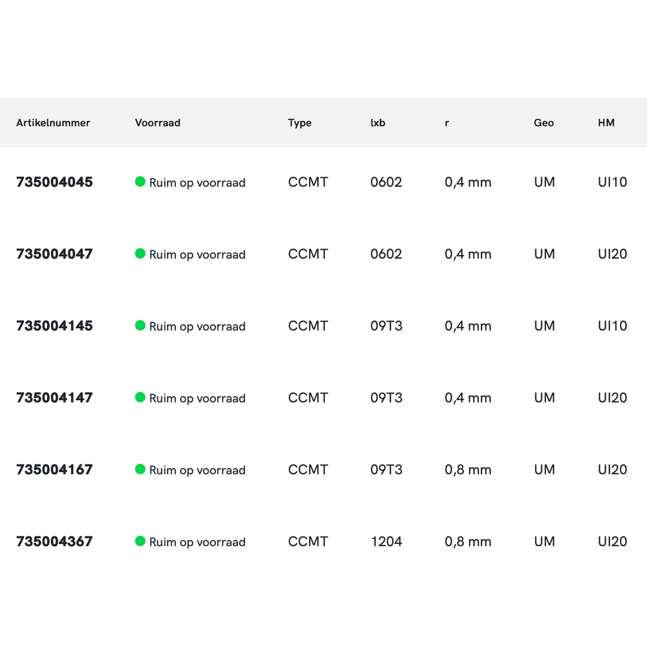Image resolution: width=647 pixels, height=647 pixels.
Task: Sort by the Artikelnummer column header
Action: click(x=53, y=122)
